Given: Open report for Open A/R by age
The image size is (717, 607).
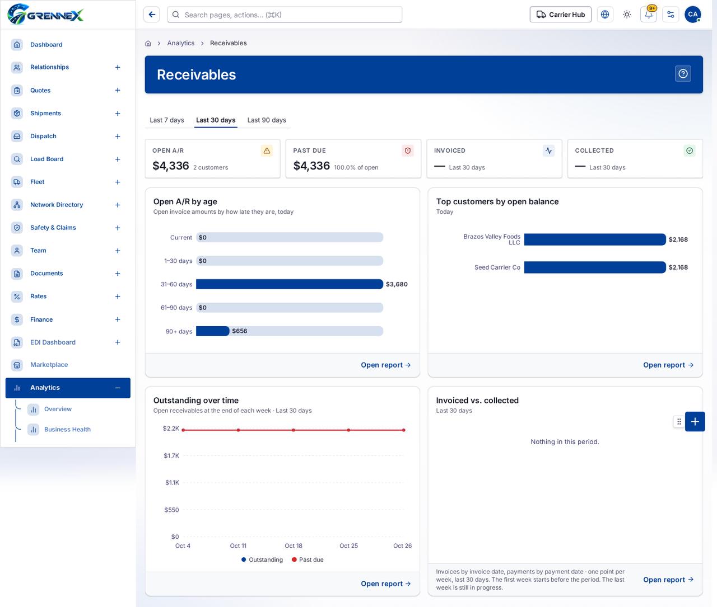Looking at the screenshot, I should pyautogui.click(x=386, y=365).
